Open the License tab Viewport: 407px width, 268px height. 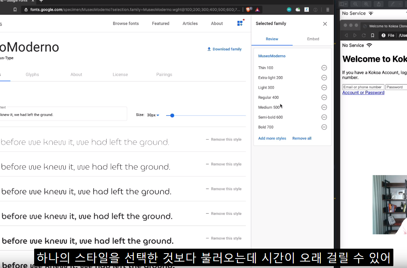[x=120, y=74]
